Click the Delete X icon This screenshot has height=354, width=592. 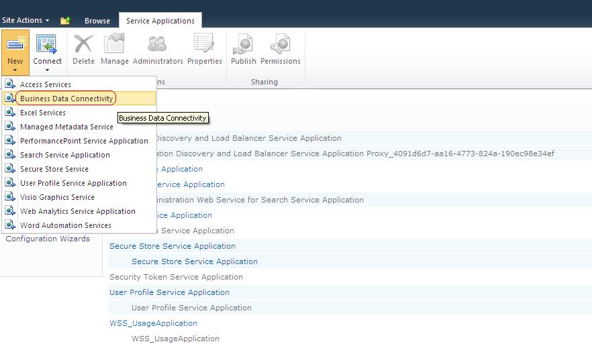point(83,44)
